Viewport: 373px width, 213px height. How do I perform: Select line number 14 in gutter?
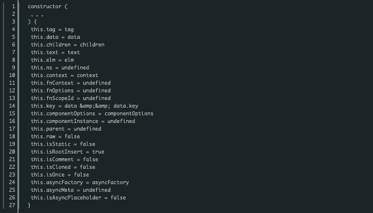pos(12,106)
